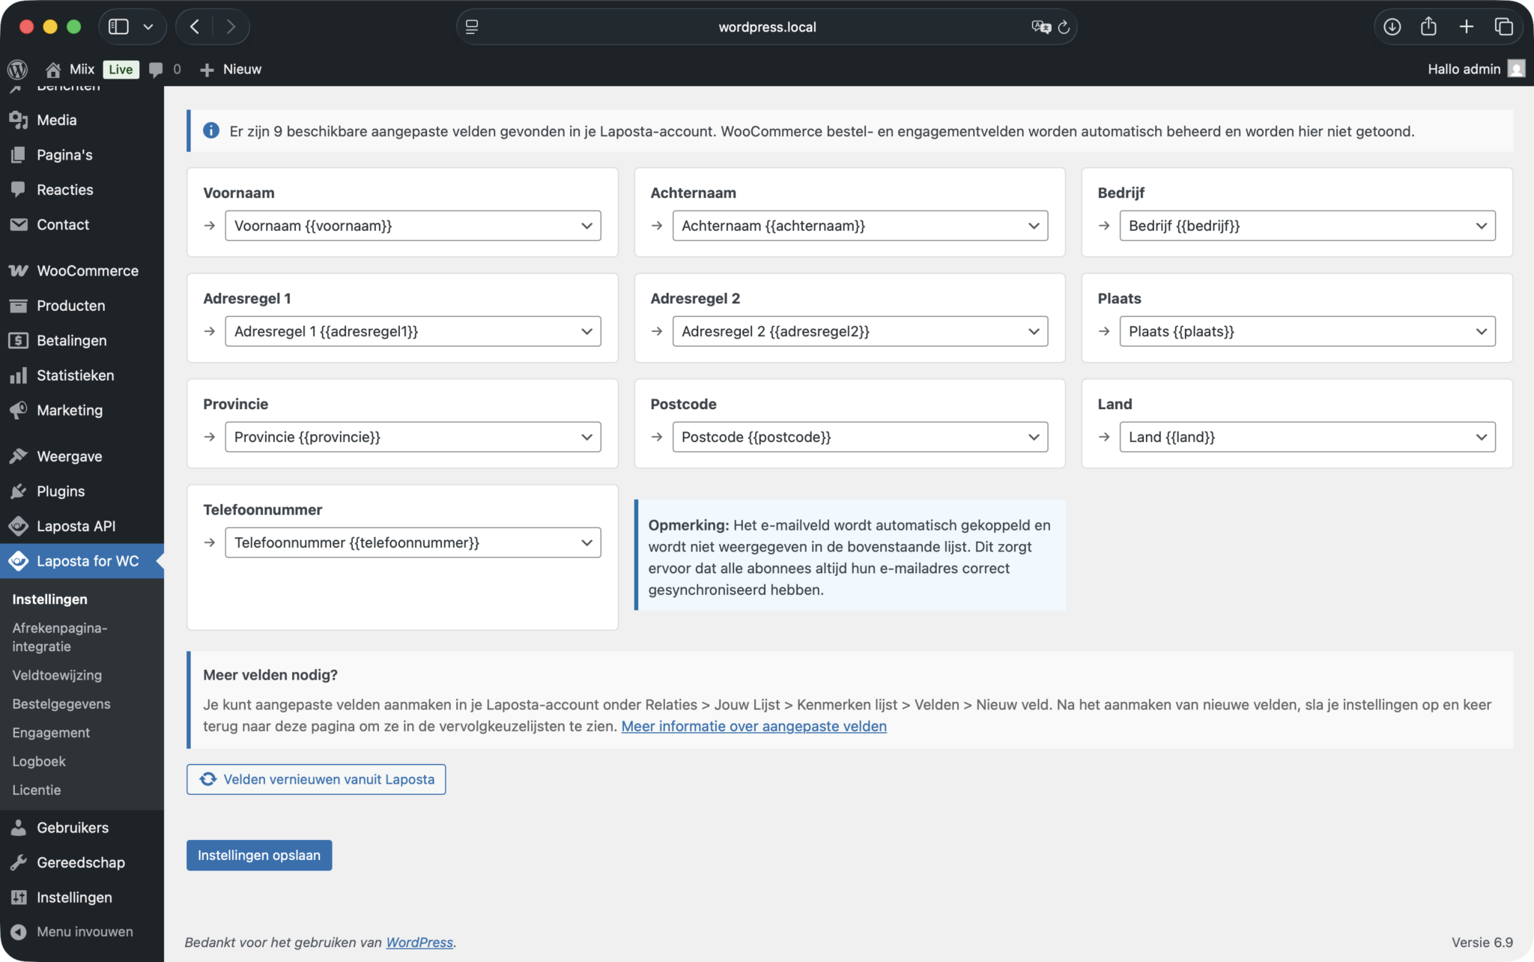Toggle the Safari sidebar button

(x=118, y=27)
